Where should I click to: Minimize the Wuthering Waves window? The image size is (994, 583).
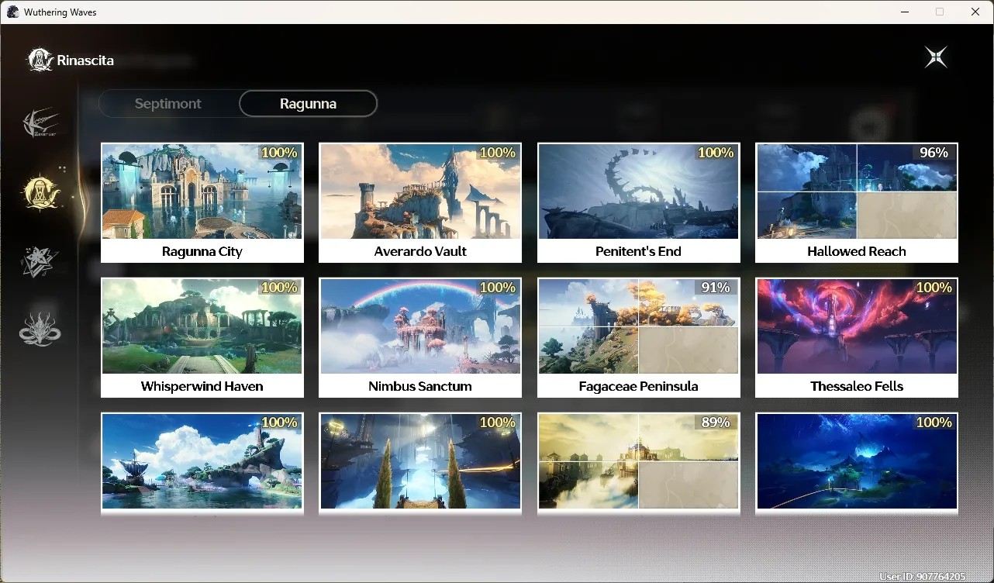pyautogui.click(x=904, y=12)
